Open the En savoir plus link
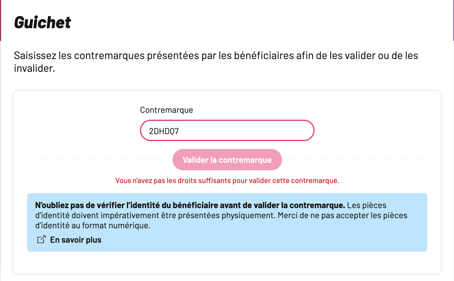Screen dimensions: 454x281 tap(76, 240)
